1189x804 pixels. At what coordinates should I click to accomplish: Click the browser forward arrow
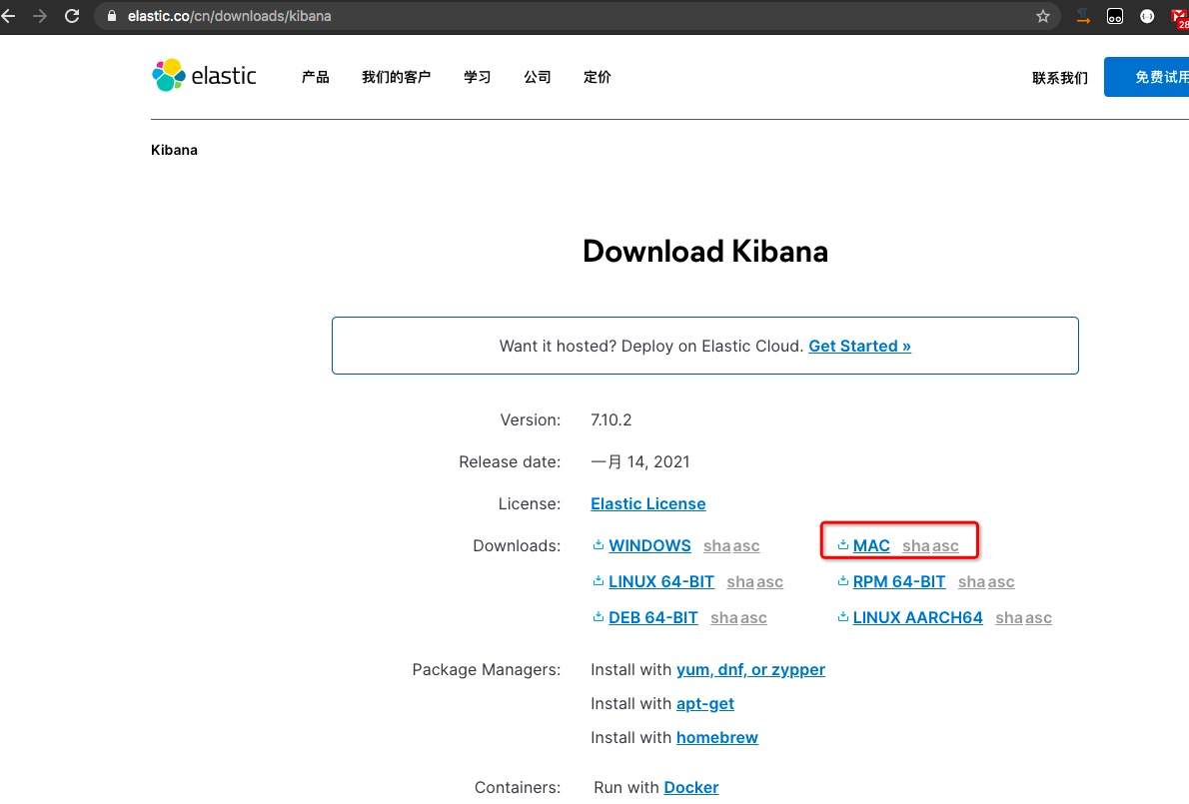[x=39, y=16]
